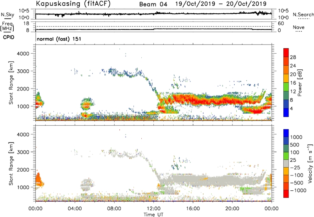Click the N.Sky legend label
The width and height of the screenshot is (314, 217).
click(7, 14)
